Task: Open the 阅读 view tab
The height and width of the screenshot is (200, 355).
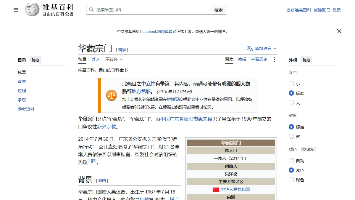Action: click(229, 59)
